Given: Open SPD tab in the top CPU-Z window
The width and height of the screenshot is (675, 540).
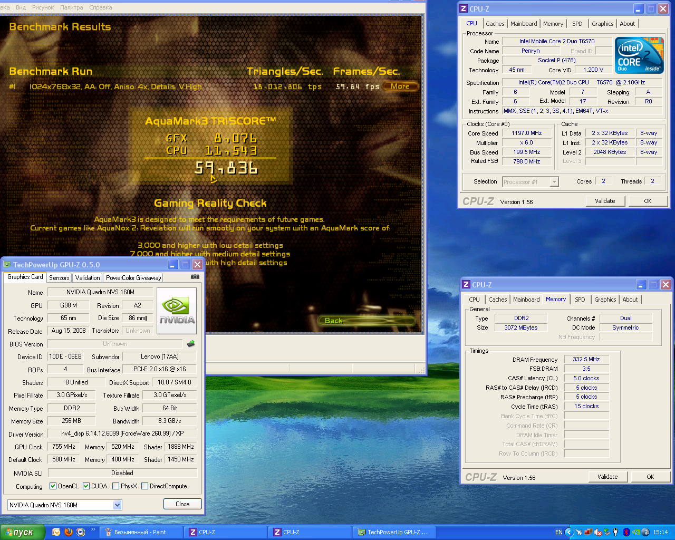Looking at the screenshot, I should tap(577, 24).
